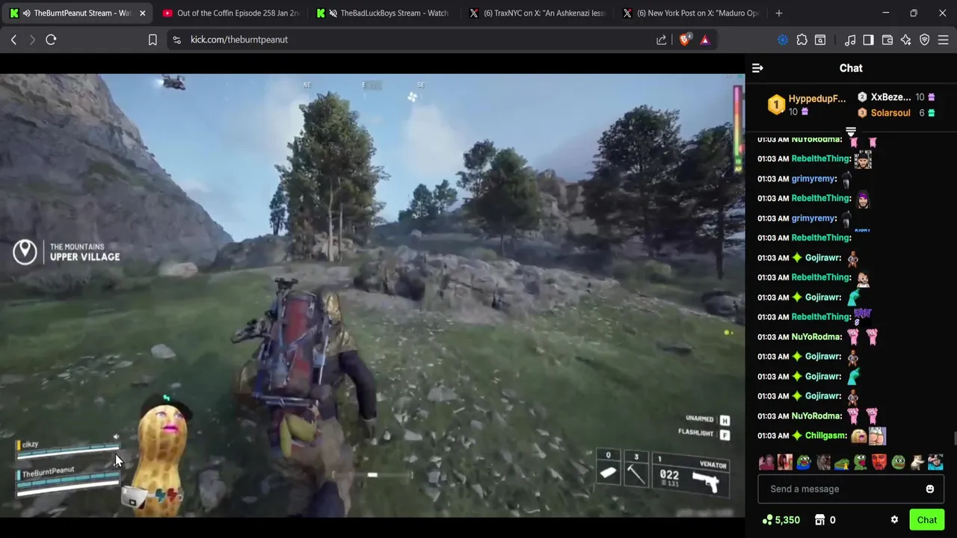This screenshot has width=957, height=538.
Task: Share this page using the share icon
Action: 662,40
